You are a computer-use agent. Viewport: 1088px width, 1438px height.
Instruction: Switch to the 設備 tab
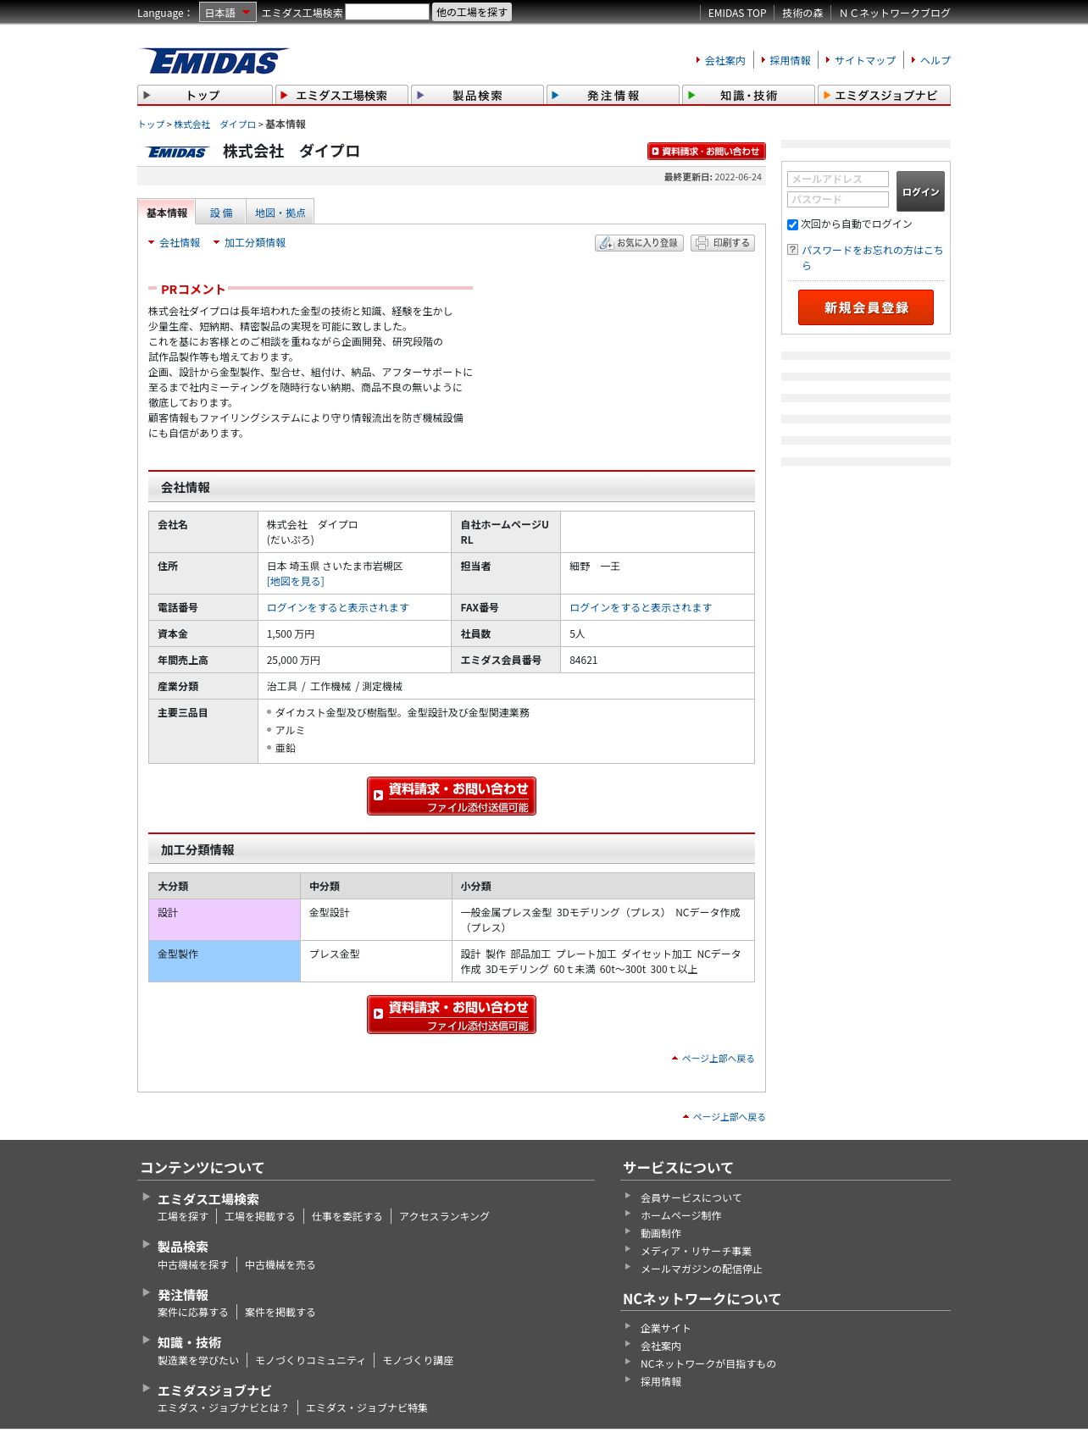click(x=221, y=213)
